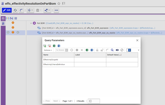Go to previous page with Prev
This screenshot has width=165, height=105.
point(47,101)
